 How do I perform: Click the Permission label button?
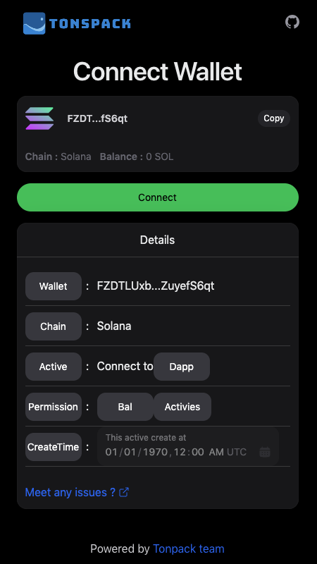(54, 407)
